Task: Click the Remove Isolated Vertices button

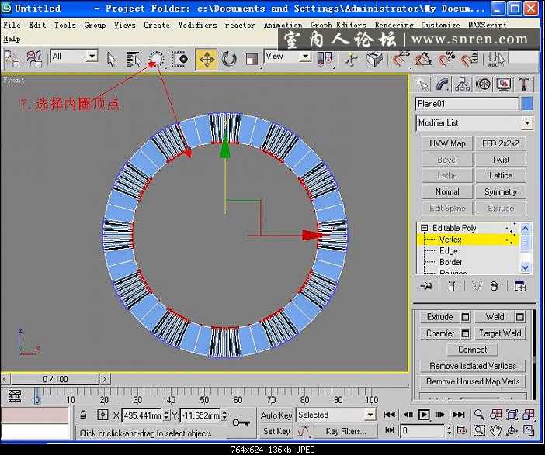Action: pos(473,366)
